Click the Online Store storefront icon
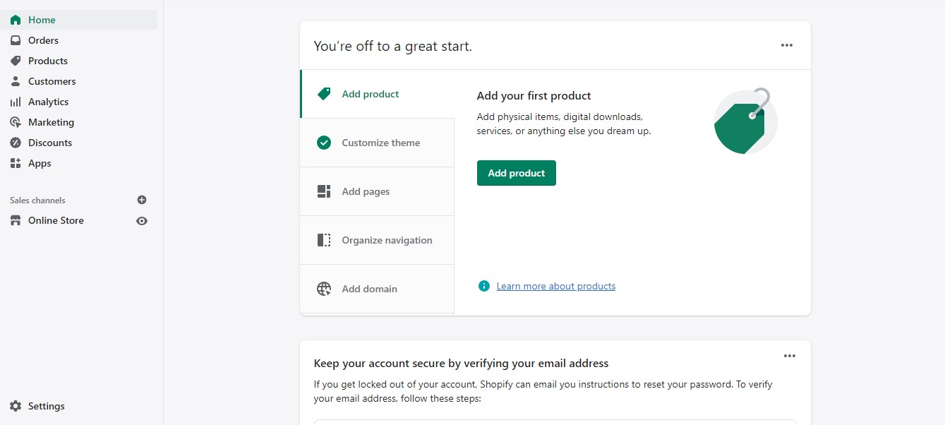This screenshot has height=425, width=945. (15, 220)
